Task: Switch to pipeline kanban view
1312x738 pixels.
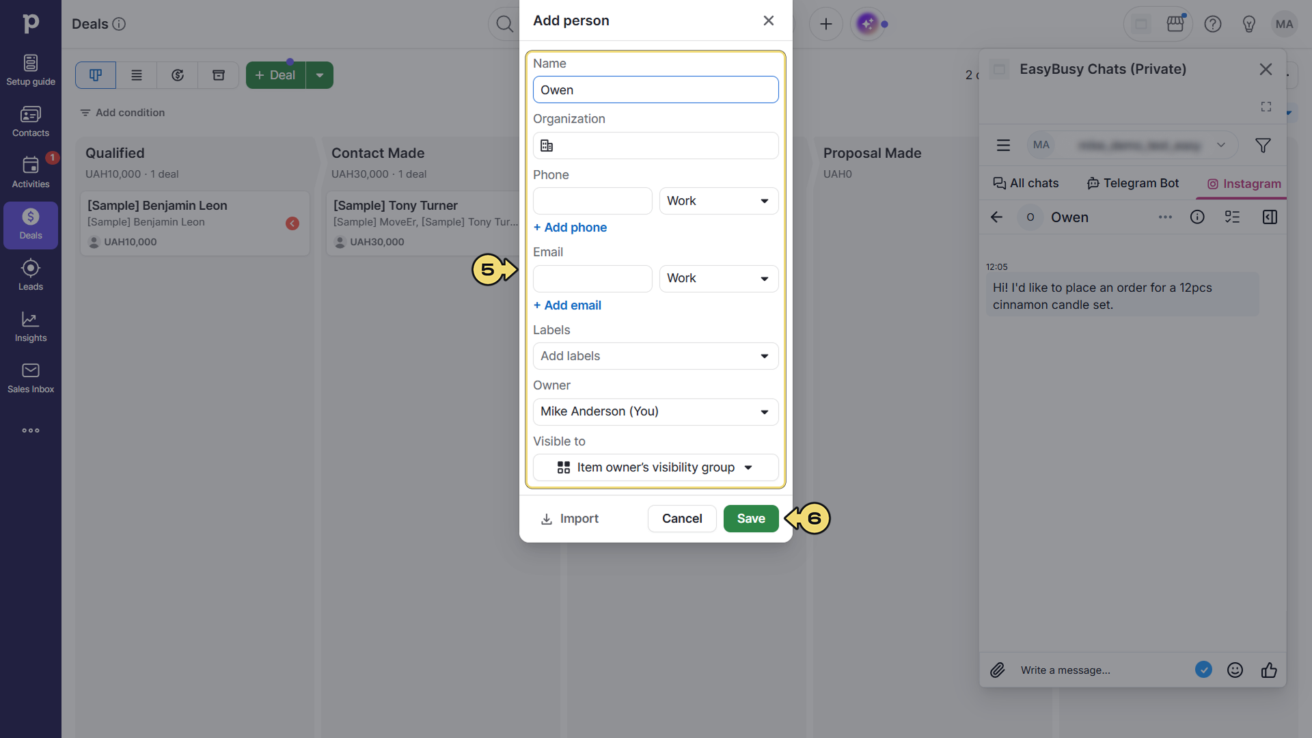Action: pos(96,75)
